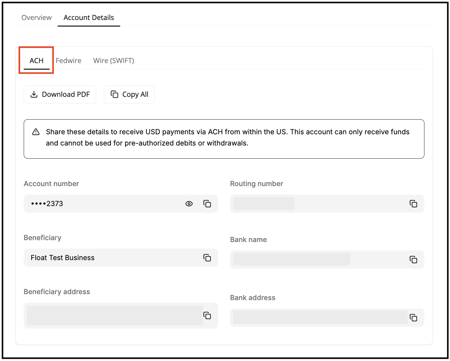Copy the bank name
The image size is (450, 361).
(x=413, y=260)
